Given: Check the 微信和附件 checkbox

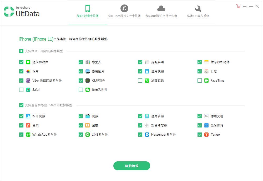Looking at the screenshot, I should (x=81, y=90).
